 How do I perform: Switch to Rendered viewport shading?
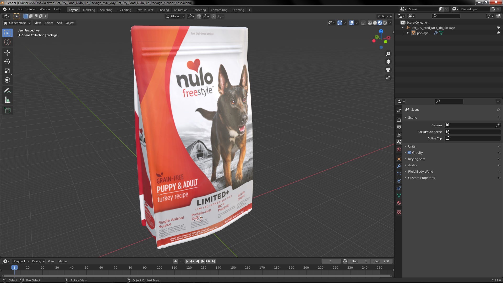(385, 23)
